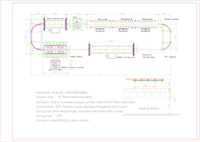
Task: Select the "Naturally cooling down" label
Action: click(148, 56)
